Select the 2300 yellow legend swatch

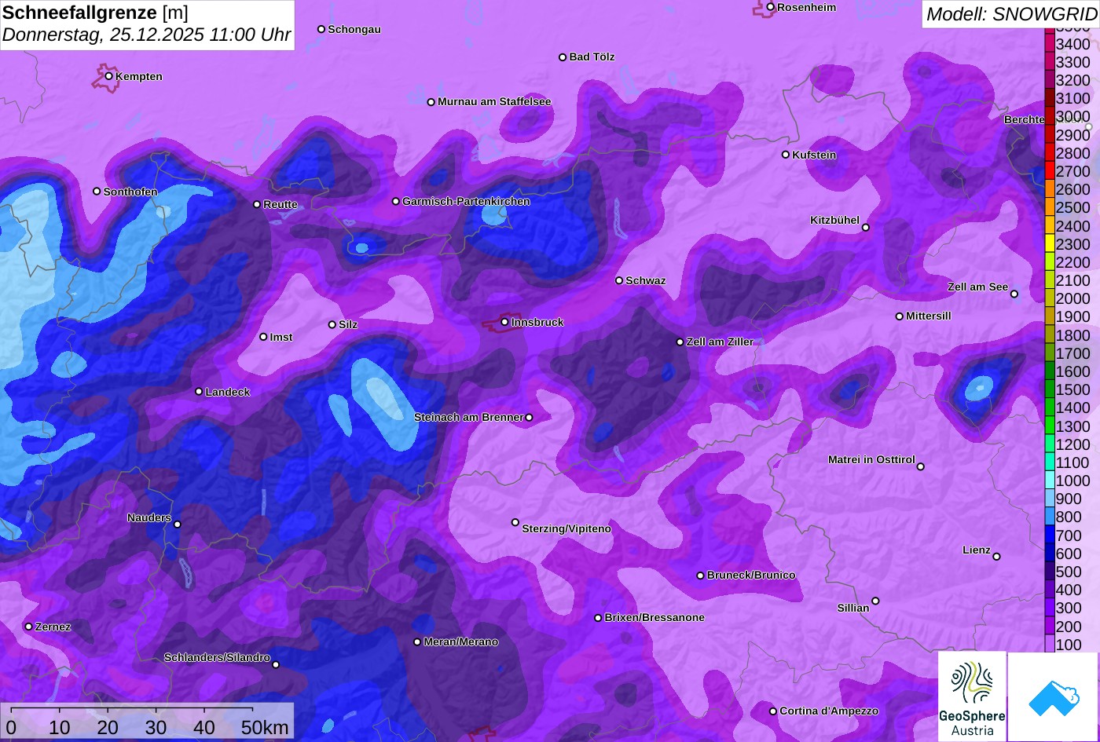click(1050, 244)
